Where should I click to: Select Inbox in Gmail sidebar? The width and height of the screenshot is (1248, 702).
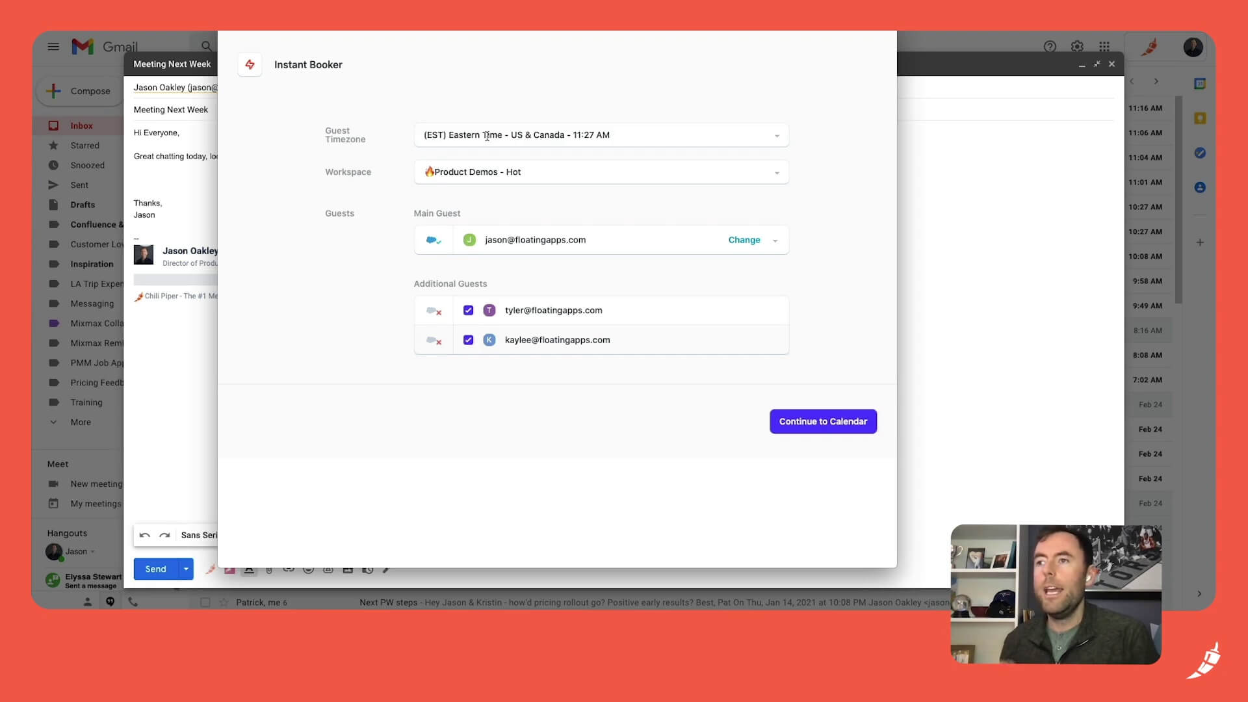click(81, 126)
